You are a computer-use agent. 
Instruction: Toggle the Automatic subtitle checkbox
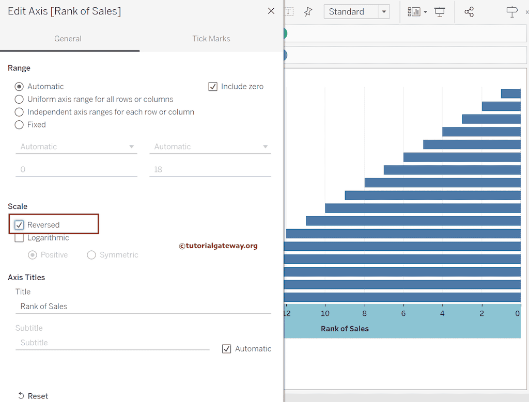226,349
